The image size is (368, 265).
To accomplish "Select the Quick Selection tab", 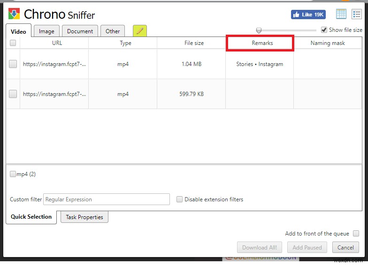I will click(x=31, y=217).
